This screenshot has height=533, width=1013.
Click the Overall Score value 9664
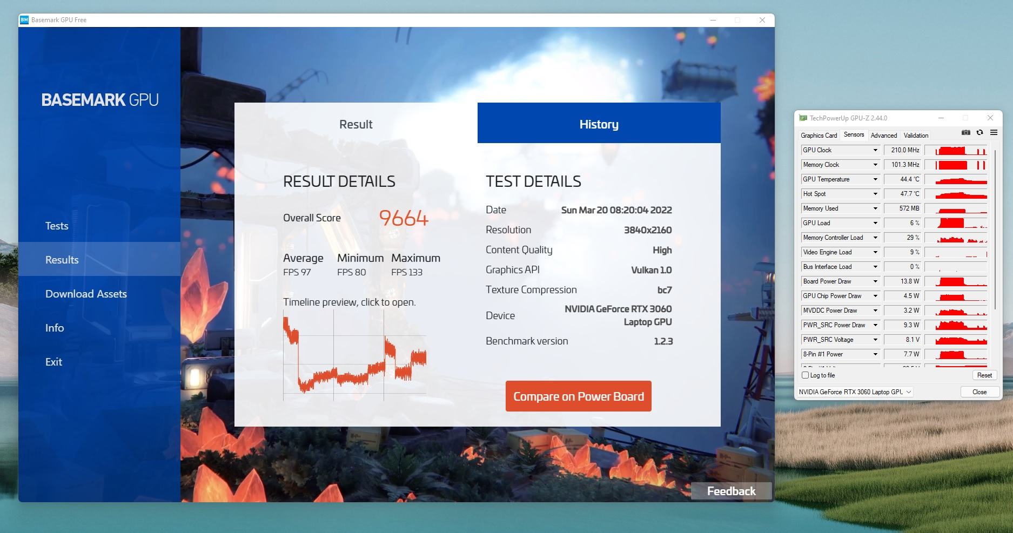pos(404,218)
